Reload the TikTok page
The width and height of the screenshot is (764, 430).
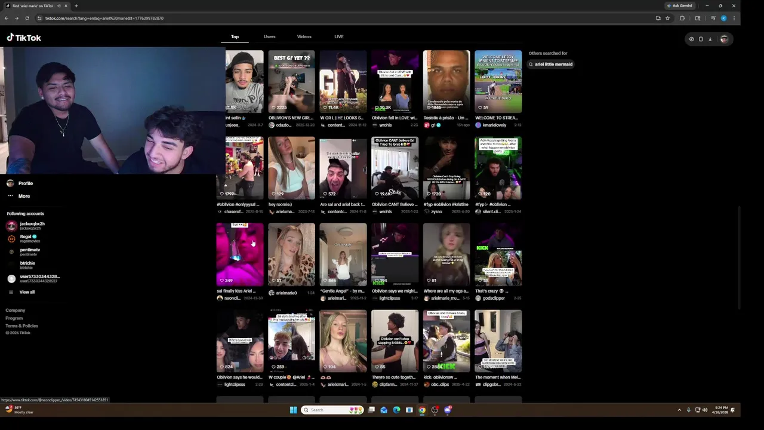[x=27, y=18]
